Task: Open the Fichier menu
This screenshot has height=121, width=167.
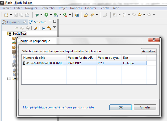Action: pos(6,8)
